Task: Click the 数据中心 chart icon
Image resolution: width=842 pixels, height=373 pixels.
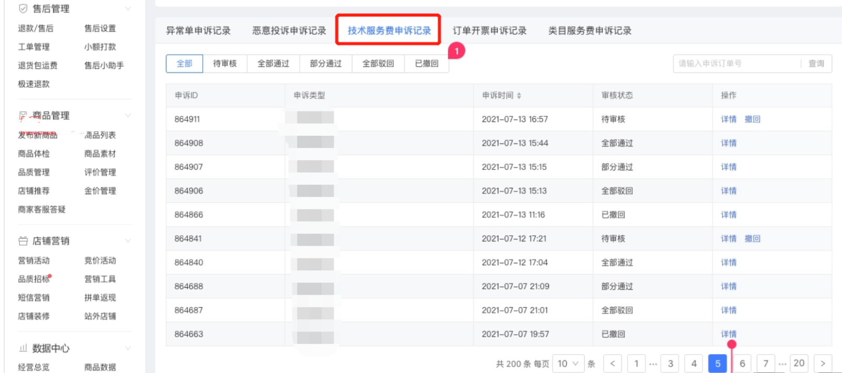Action: (23, 348)
